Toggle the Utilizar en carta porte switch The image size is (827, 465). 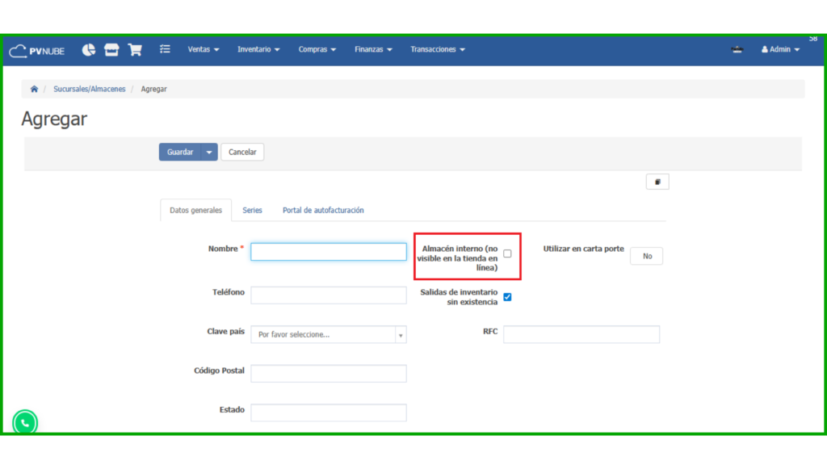click(646, 256)
